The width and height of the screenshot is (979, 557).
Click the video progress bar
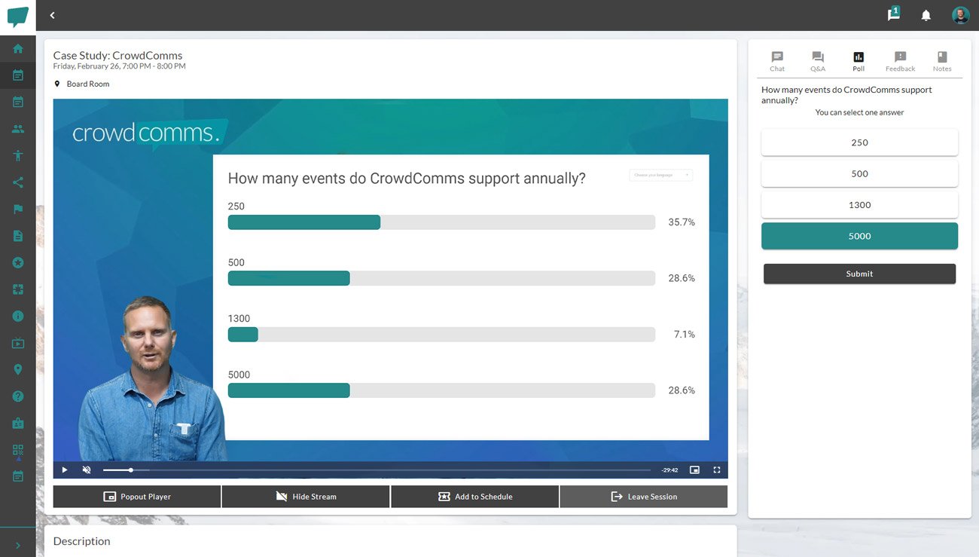point(377,470)
